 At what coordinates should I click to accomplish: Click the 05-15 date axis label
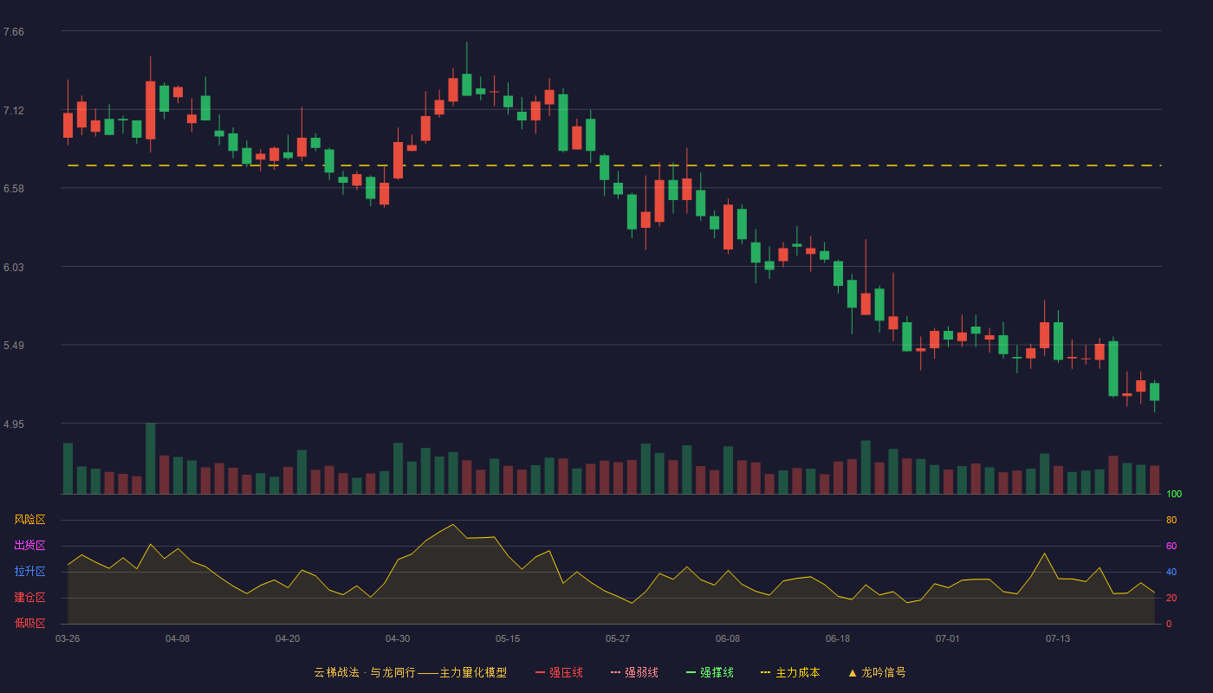508,638
